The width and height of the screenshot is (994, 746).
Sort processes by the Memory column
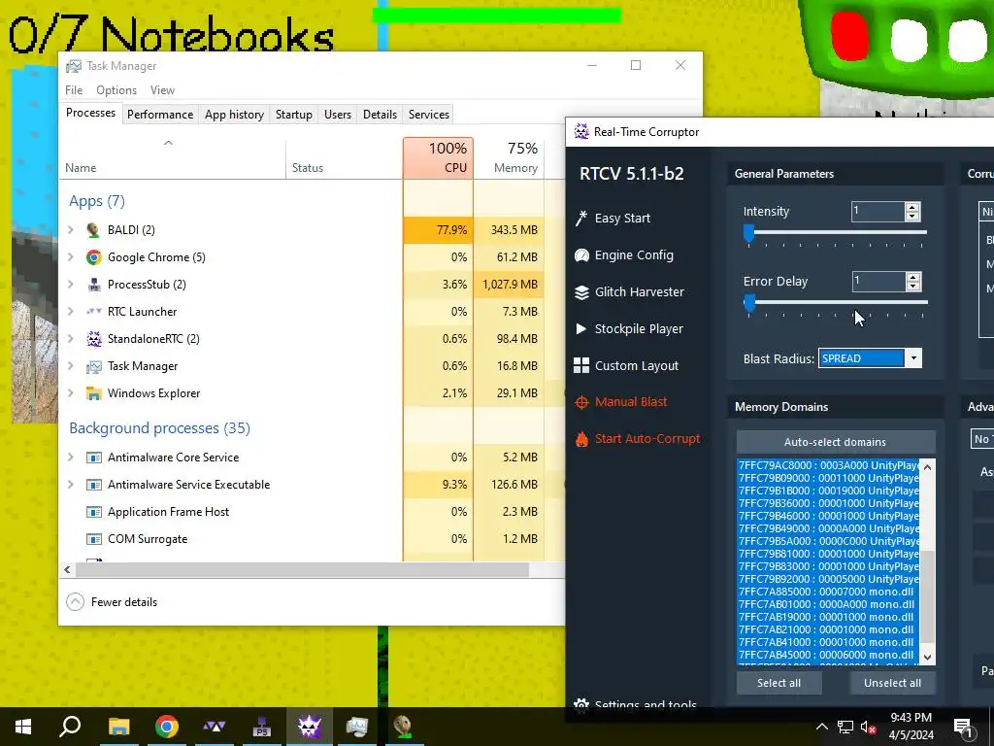pyautogui.click(x=509, y=158)
